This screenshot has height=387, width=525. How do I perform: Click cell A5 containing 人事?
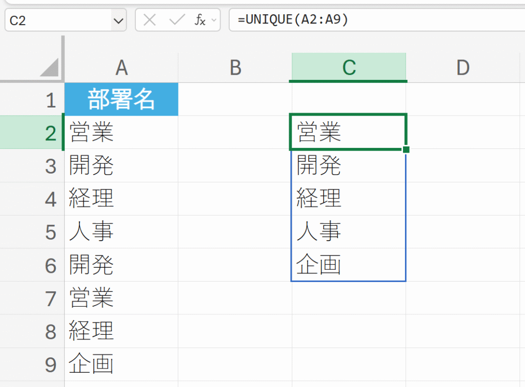click(121, 232)
